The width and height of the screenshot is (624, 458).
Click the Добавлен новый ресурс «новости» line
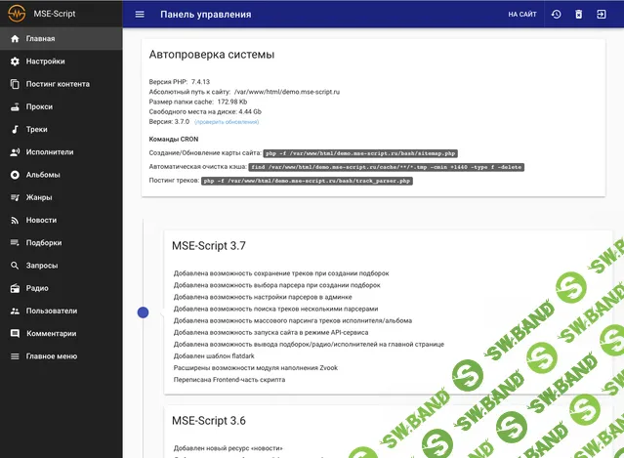[229, 448]
